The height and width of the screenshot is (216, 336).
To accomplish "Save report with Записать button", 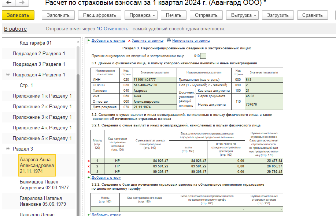I will pos(18,15).
